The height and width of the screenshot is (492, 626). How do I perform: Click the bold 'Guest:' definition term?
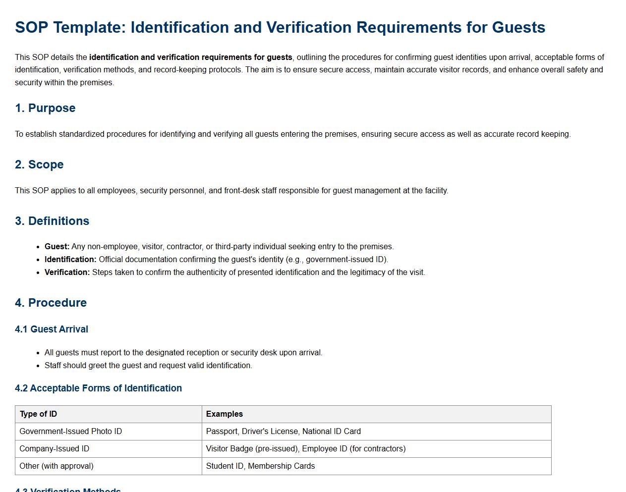pyautogui.click(x=57, y=247)
